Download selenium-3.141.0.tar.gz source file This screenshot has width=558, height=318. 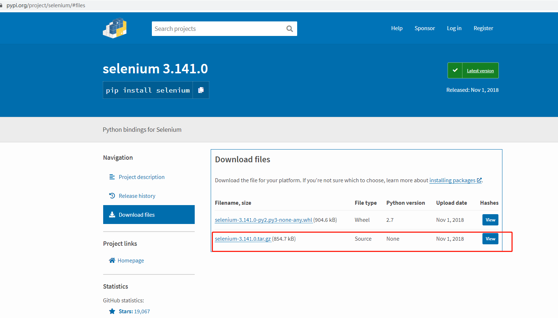(x=243, y=239)
